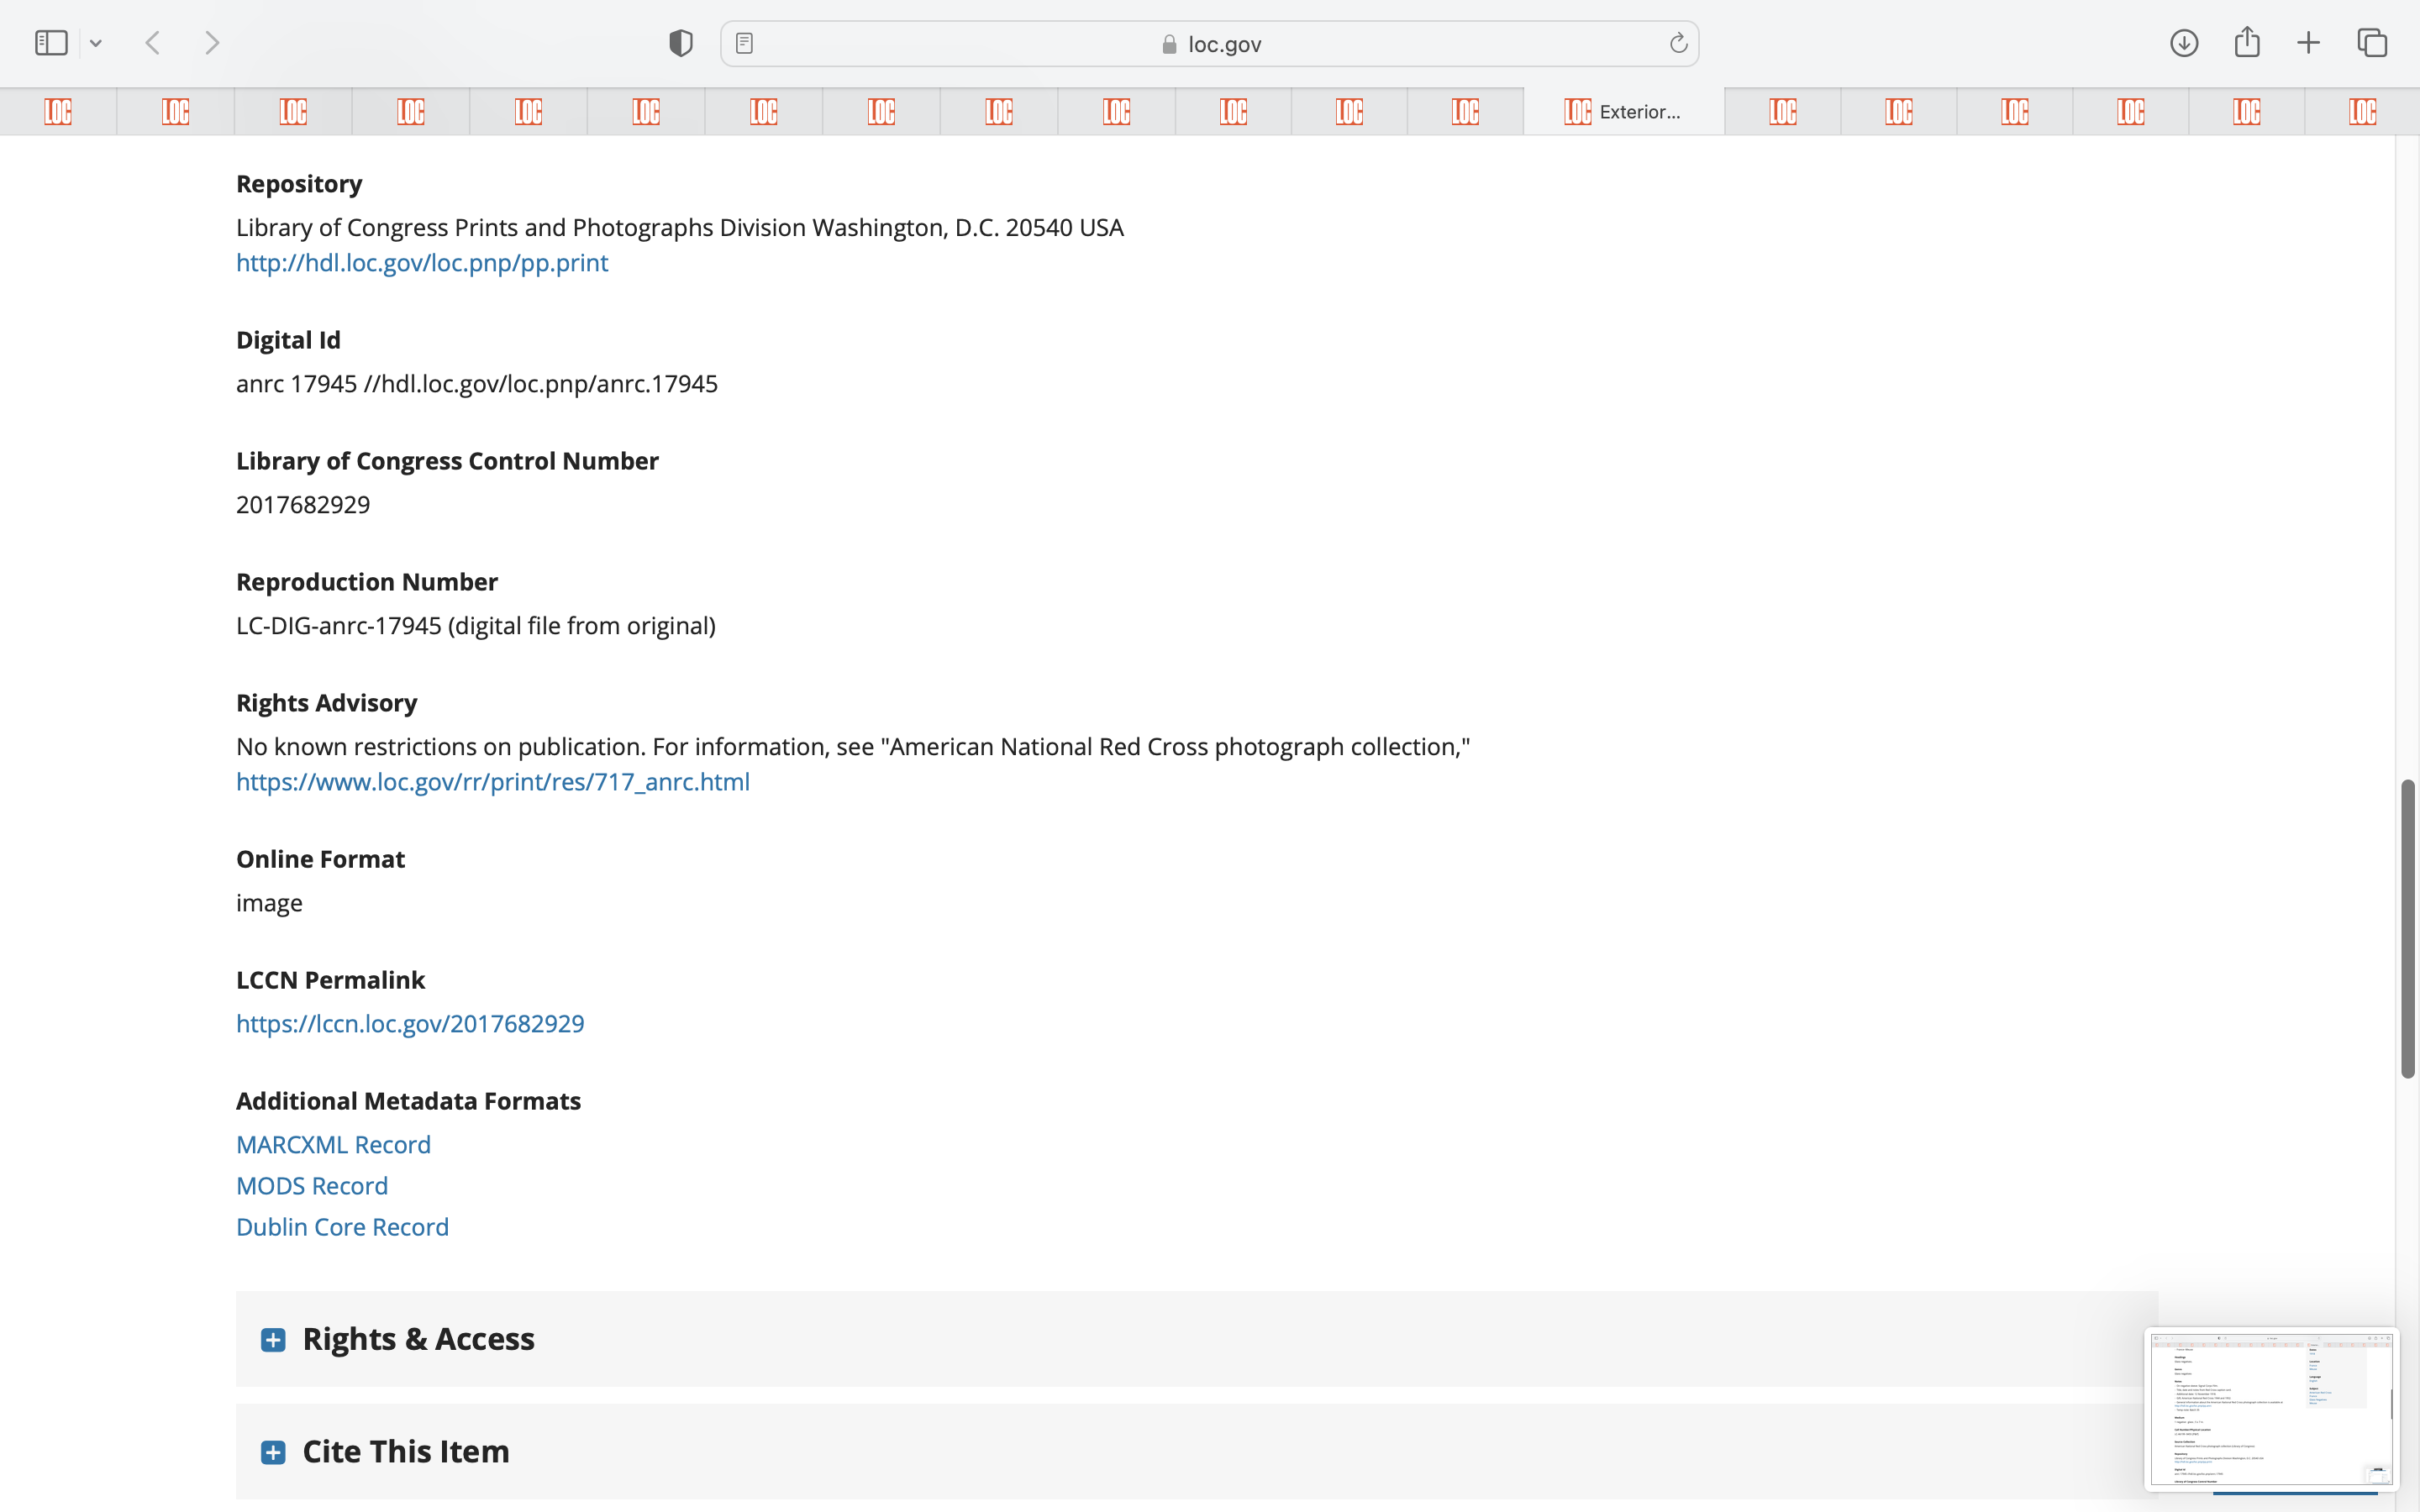The width and height of the screenshot is (2420, 1512).
Task: Open a new tab with plus icon
Action: coord(2308,43)
